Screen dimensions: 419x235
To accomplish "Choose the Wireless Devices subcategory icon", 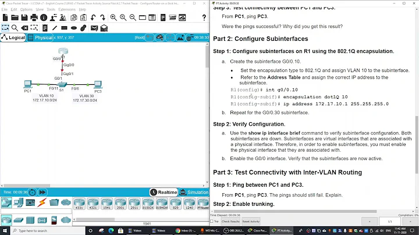I will tap(42, 220).
